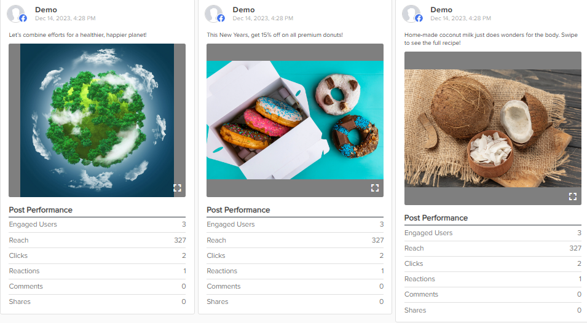Click the Reach label on the donuts post
This screenshot has height=323, width=587.
216,240
